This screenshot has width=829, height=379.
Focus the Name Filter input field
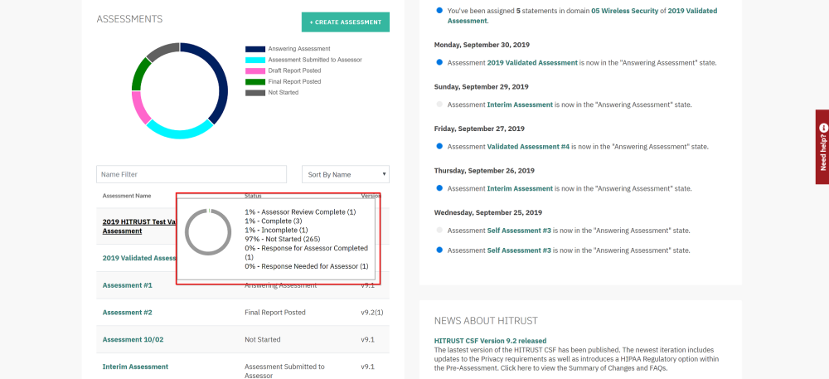coord(191,174)
